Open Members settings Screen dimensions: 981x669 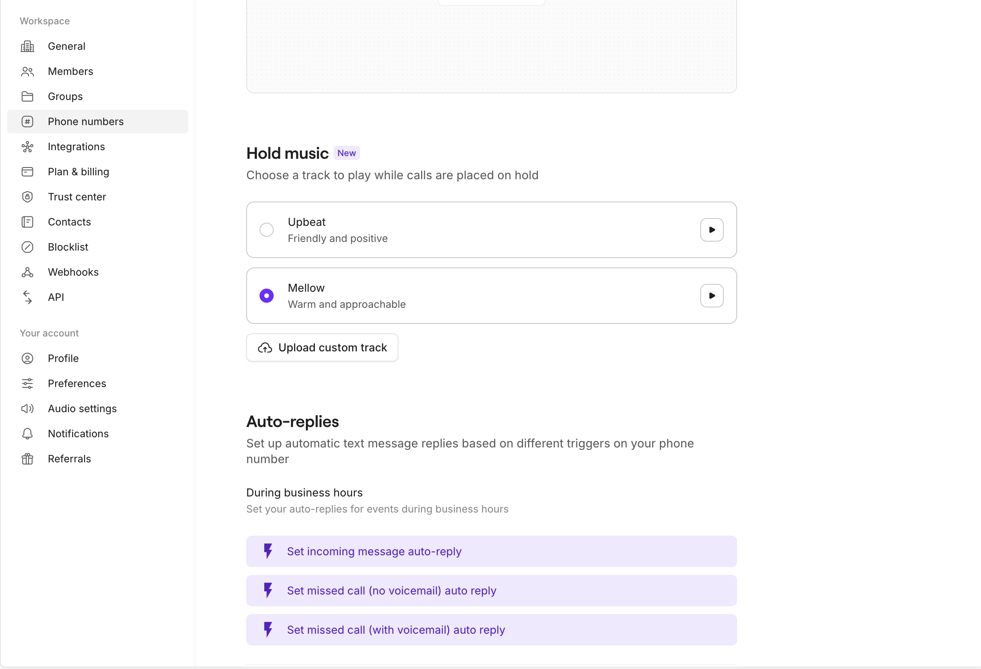pos(71,71)
